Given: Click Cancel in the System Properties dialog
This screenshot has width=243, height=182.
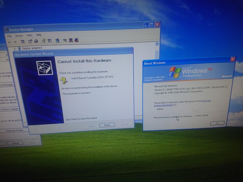Looking at the screenshot, I should pos(15,143).
